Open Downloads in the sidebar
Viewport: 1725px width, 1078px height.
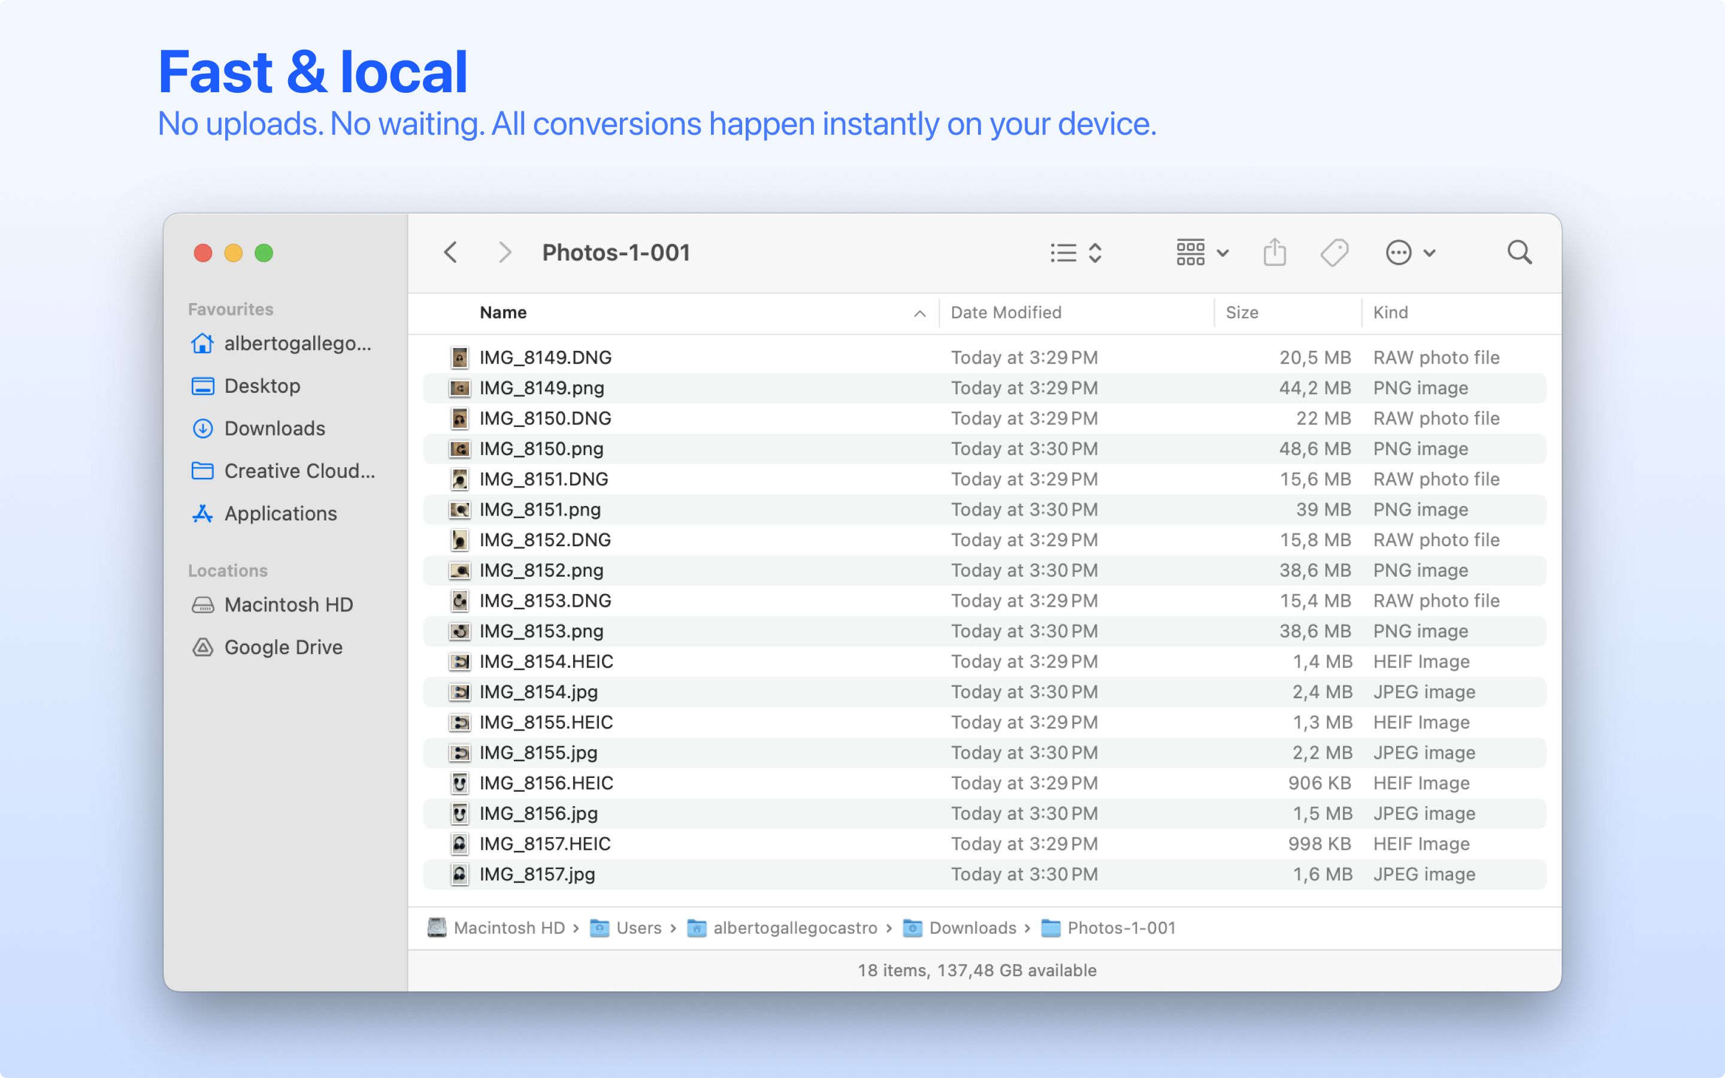[x=259, y=428]
